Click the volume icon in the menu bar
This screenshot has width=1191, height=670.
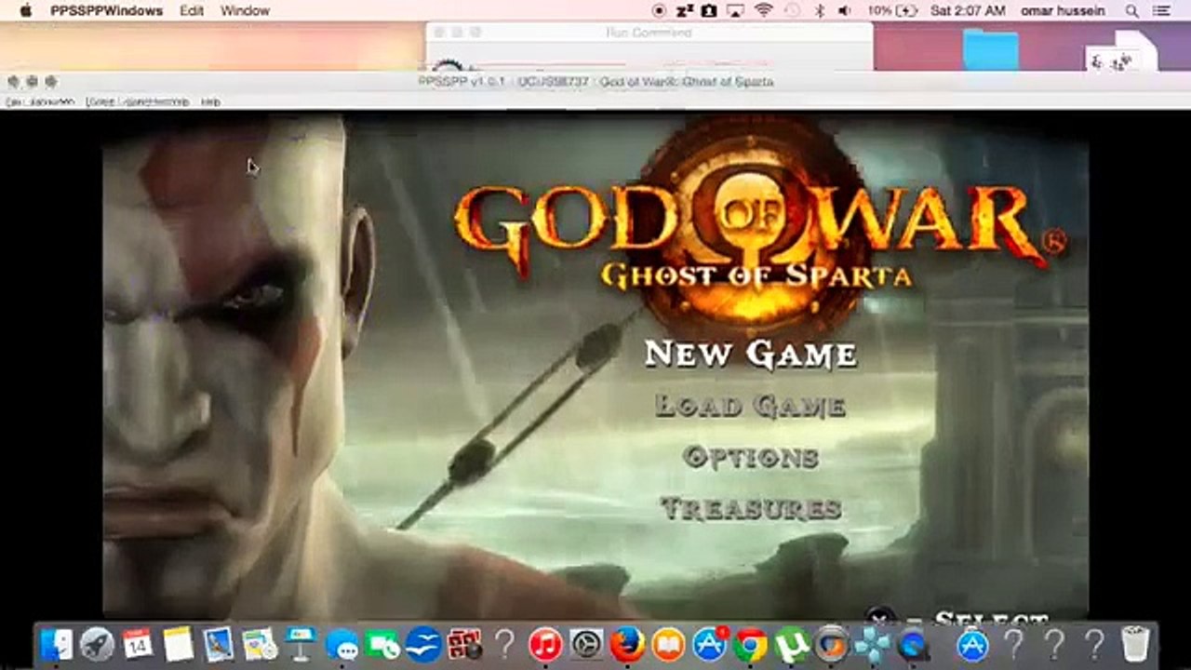tap(844, 11)
